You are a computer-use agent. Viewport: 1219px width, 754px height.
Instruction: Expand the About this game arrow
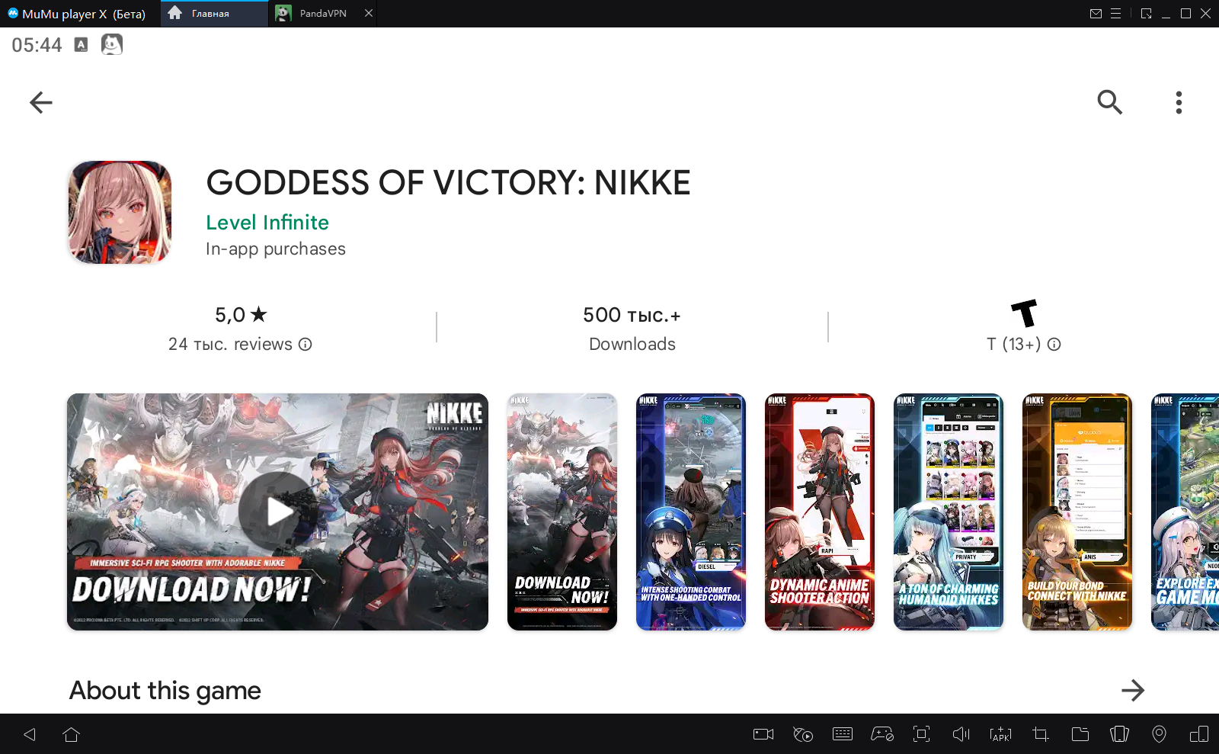tap(1133, 690)
